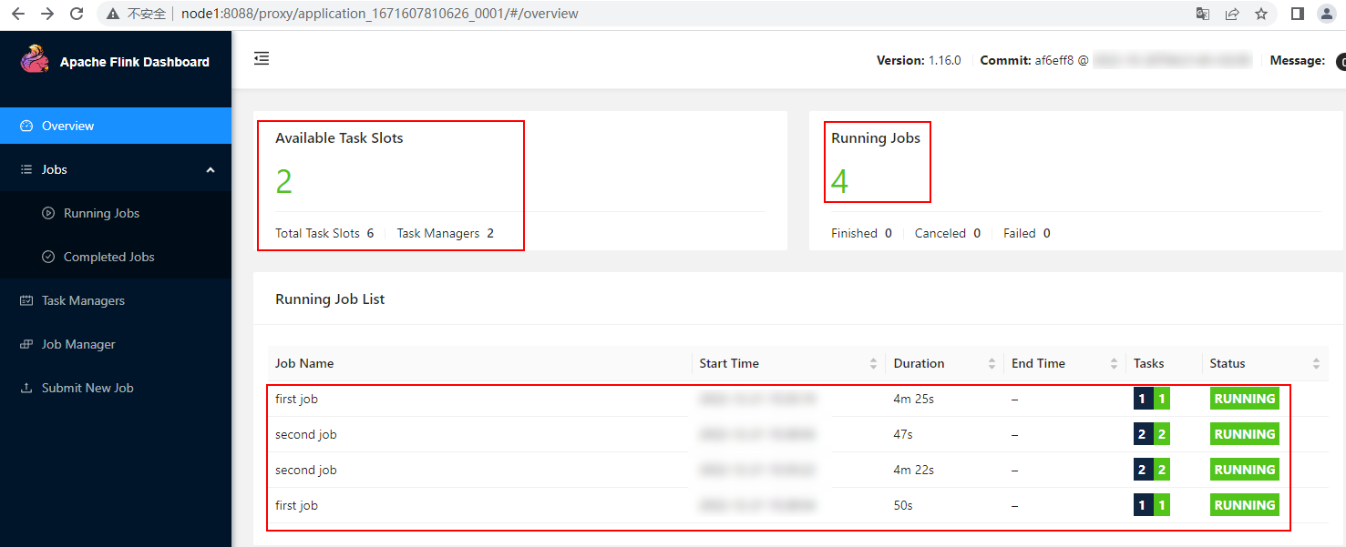Image resolution: width=1346 pixels, height=547 pixels.
Task: Click the RUNNING status badge for the 50s job
Action: click(1244, 505)
